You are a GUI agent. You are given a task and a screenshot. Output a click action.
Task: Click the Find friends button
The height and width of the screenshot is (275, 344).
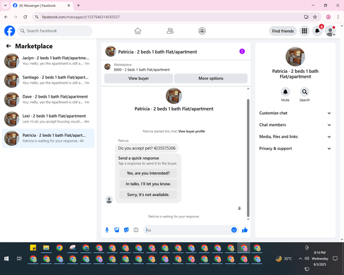[x=283, y=31]
